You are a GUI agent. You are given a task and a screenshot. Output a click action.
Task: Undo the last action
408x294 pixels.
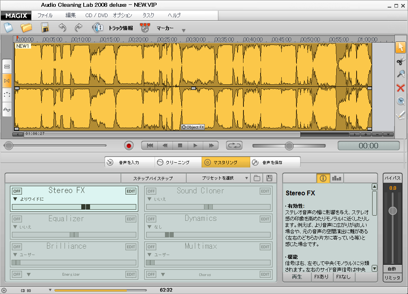(63, 27)
